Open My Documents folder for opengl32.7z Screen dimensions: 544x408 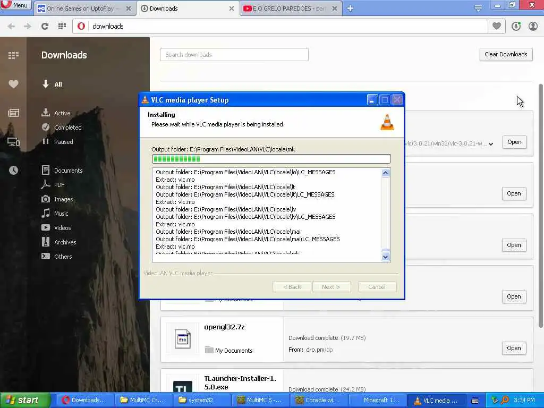pos(228,351)
